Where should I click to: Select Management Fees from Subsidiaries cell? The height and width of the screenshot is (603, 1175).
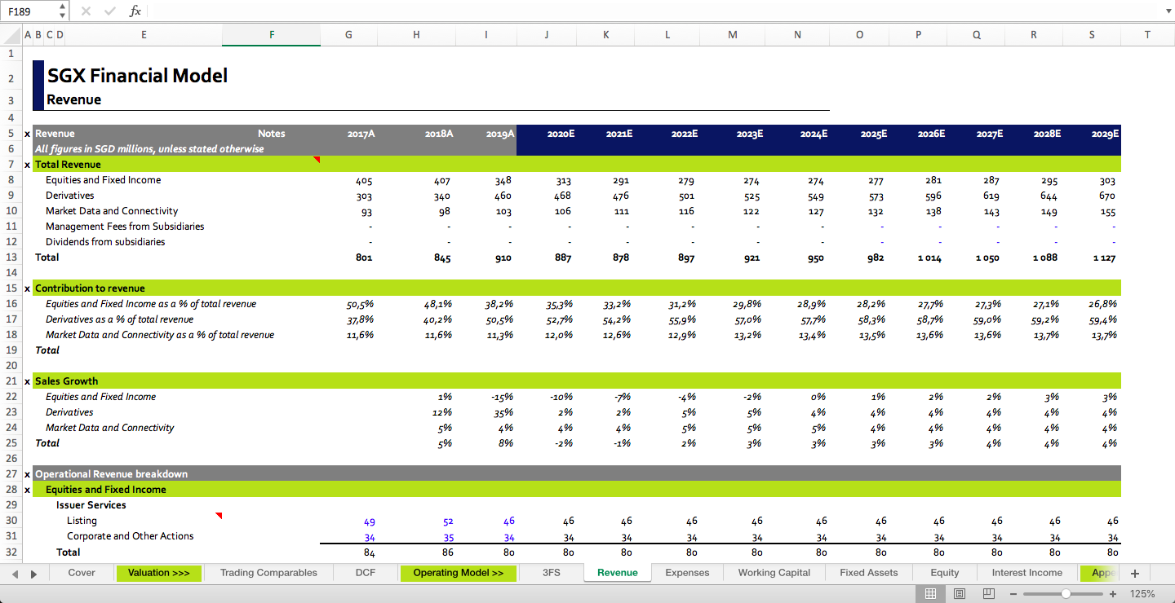[x=125, y=227]
